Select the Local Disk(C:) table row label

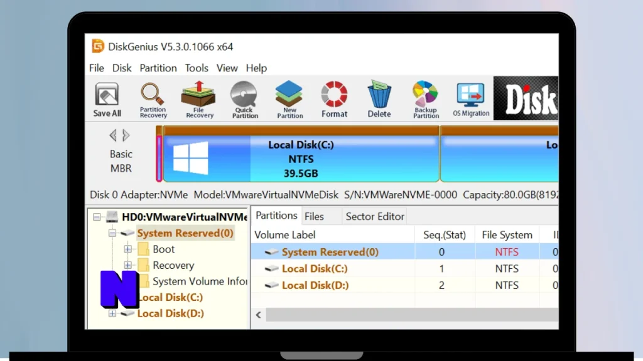(x=315, y=268)
